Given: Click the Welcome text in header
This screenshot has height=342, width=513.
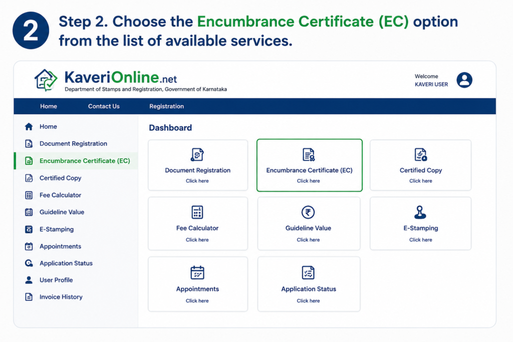Looking at the screenshot, I should pyautogui.click(x=426, y=76).
